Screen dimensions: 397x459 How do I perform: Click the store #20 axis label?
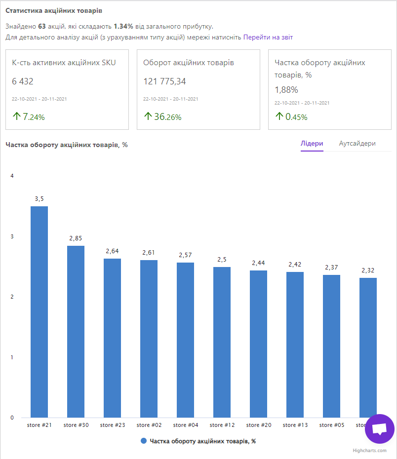pos(259,425)
